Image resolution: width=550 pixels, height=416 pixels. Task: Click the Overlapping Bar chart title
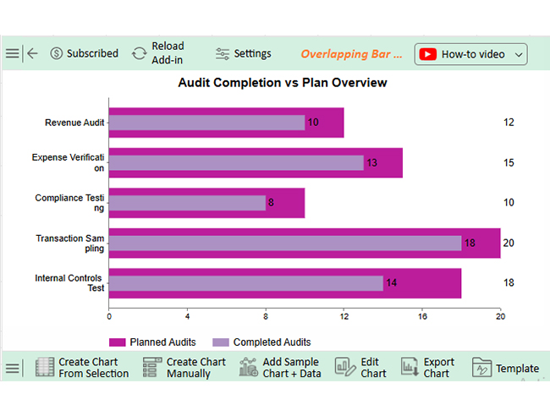tap(351, 53)
